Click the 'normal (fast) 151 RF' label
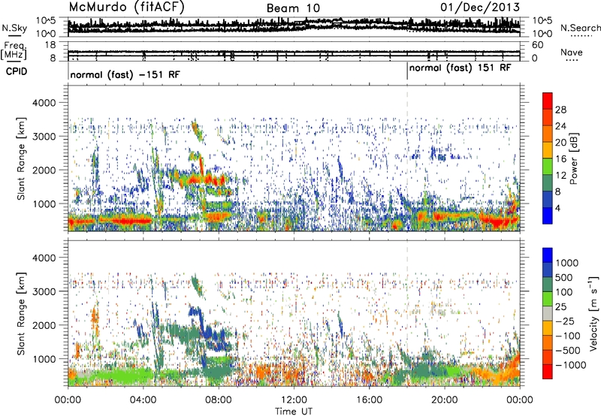 pos(460,68)
